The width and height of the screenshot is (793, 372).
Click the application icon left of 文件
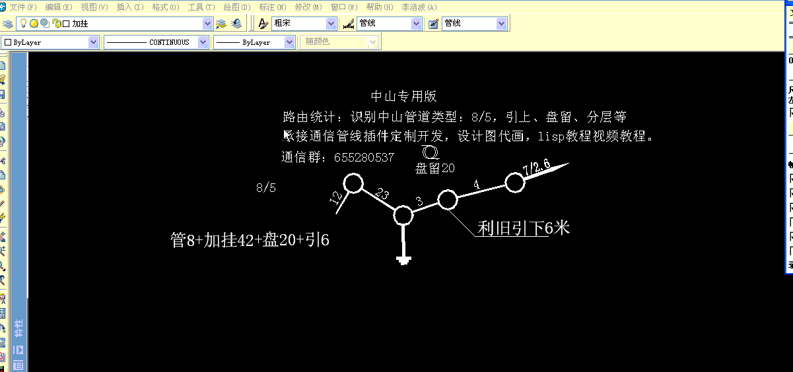point(3,7)
